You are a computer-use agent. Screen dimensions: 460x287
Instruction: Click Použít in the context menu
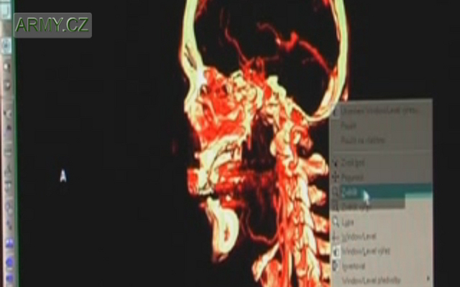pyautogui.click(x=352, y=125)
